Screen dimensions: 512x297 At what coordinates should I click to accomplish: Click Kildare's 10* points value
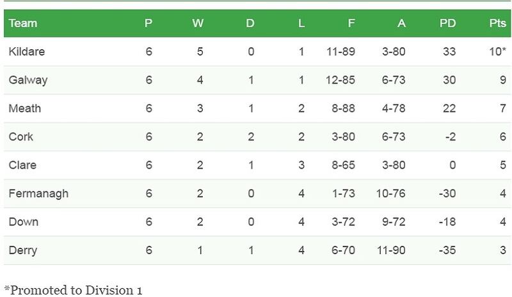click(497, 52)
